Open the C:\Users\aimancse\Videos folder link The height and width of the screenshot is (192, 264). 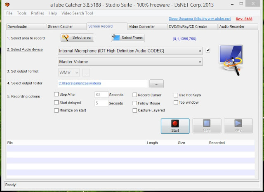pyautogui.click(x=80, y=83)
